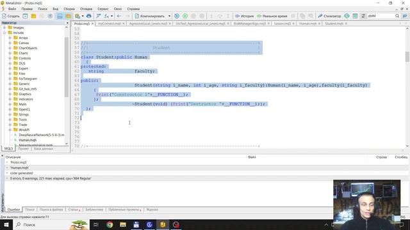The width and height of the screenshot is (410, 230).
Task: Open the Сервис menu
Action: point(103,9)
